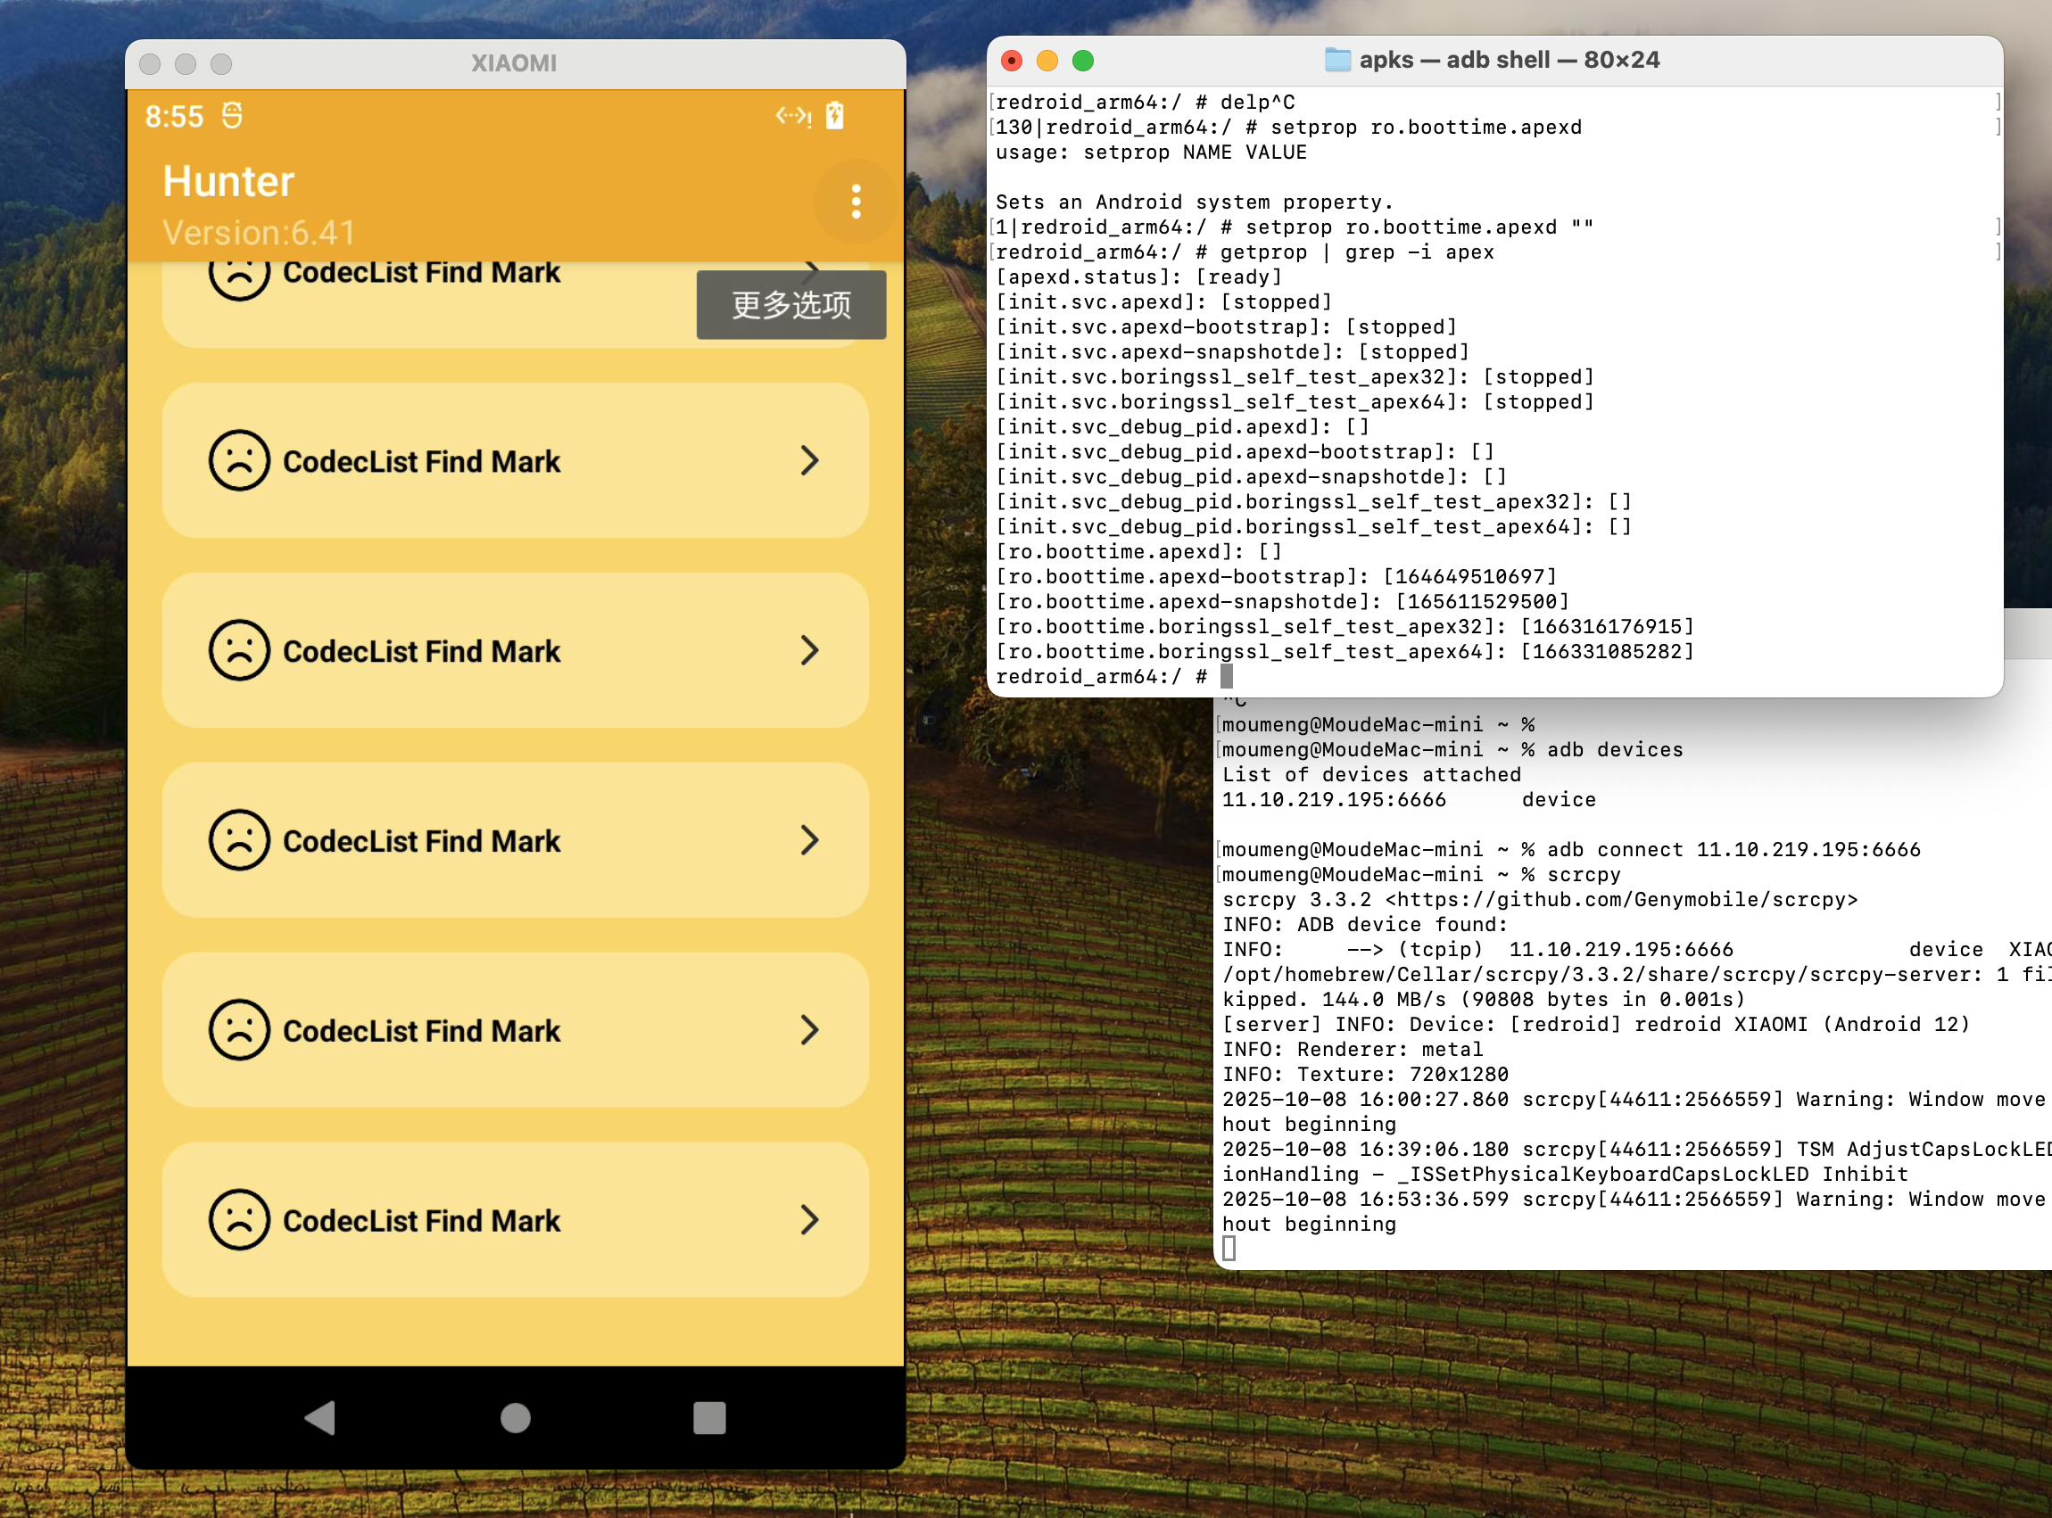
Task: Open the fourth CodecList Find Mark card
Action: click(515, 840)
